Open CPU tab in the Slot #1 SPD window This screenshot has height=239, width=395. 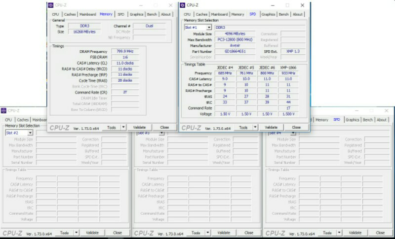coord(187,14)
